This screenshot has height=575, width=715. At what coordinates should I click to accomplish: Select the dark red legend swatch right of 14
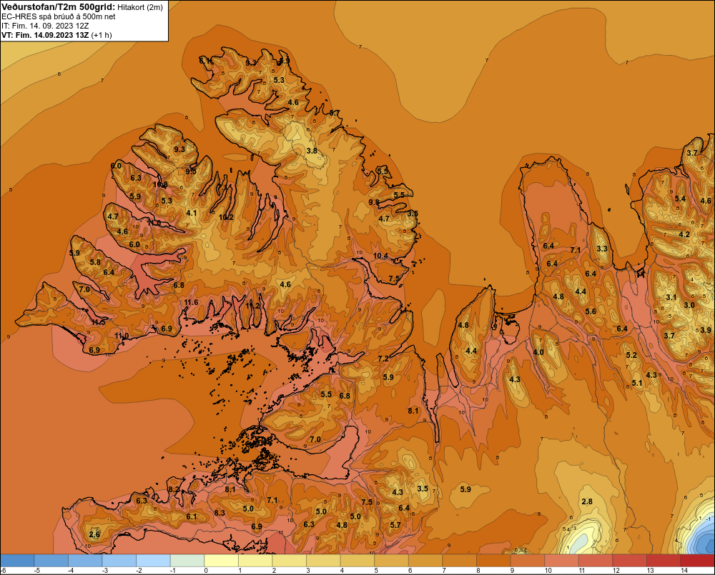click(x=697, y=561)
